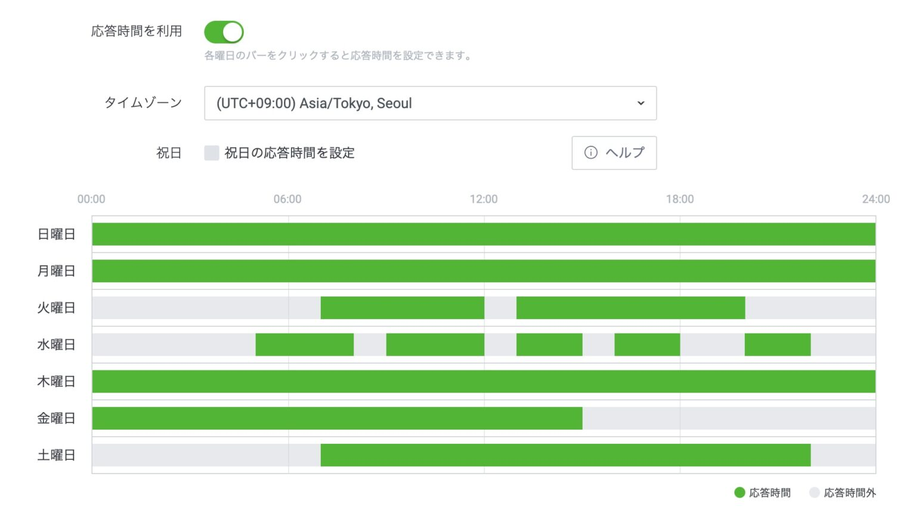Click the first 水曜日 green time block
The image size is (916, 525).
pyautogui.click(x=304, y=345)
